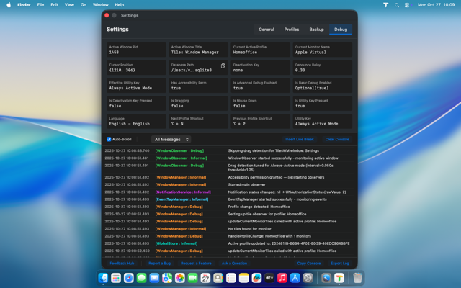Select the EventTapManager log entry
The width and height of the screenshot is (461, 288).
click(x=230, y=199)
